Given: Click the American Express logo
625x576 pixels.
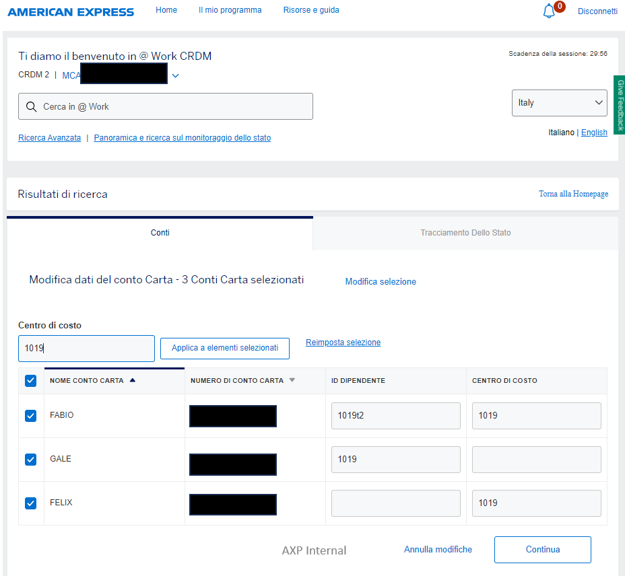Looking at the screenshot, I should (x=71, y=12).
